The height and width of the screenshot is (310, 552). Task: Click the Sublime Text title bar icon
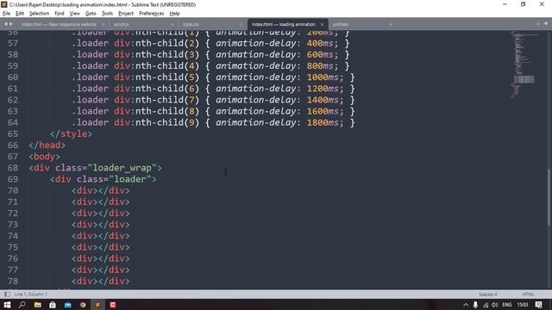coord(3,4)
